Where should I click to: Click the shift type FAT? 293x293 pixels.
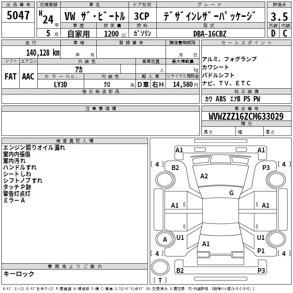point(11,77)
